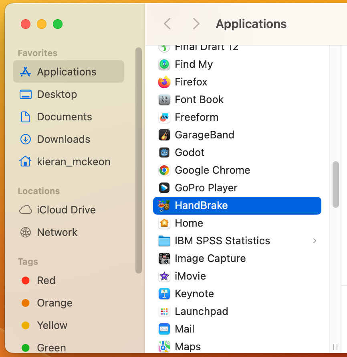The width and height of the screenshot is (347, 357).
Task: Select the "HandBrake" name
Action: 201,206
